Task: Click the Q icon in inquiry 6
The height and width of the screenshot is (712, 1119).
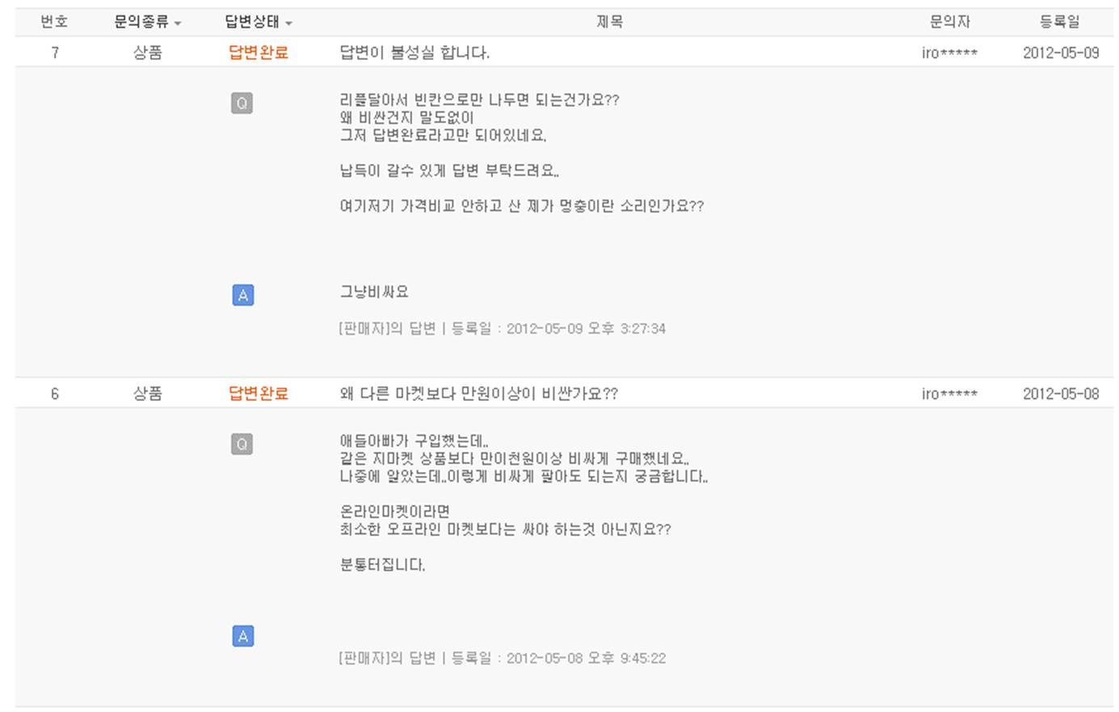Action: pos(242,444)
